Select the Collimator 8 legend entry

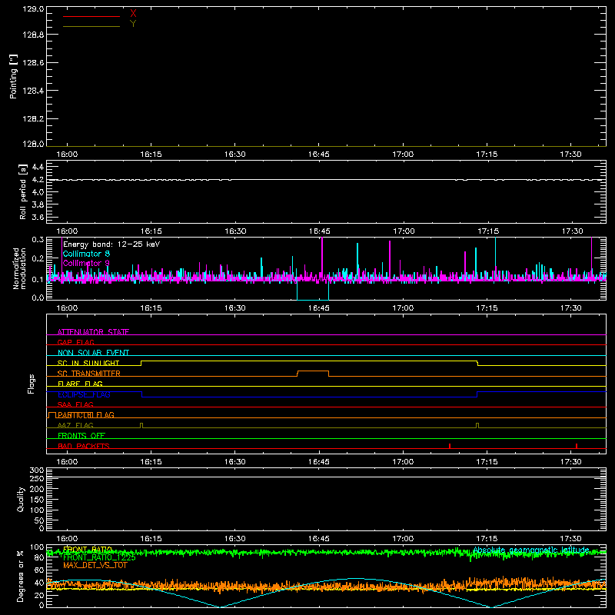(x=86, y=254)
